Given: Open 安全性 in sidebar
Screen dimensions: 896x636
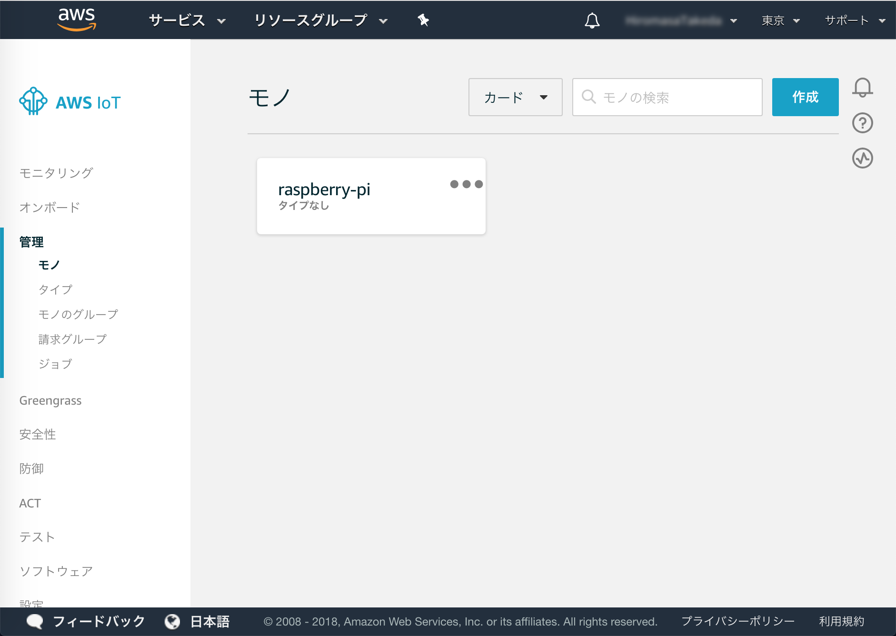Looking at the screenshot, I should pyautogui.click(x=38, y=434).
